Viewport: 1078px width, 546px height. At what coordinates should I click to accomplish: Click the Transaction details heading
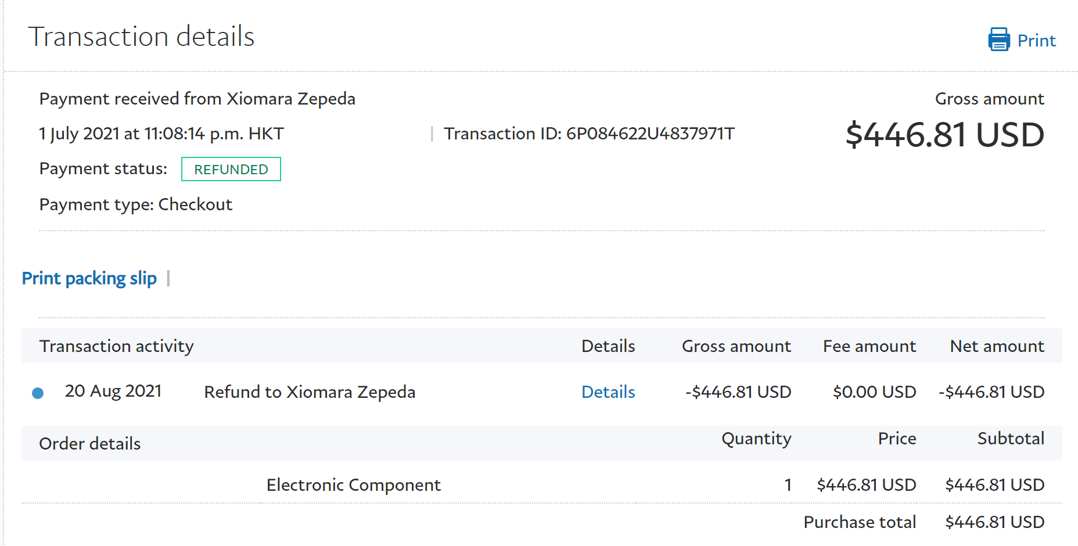(141, 37)
